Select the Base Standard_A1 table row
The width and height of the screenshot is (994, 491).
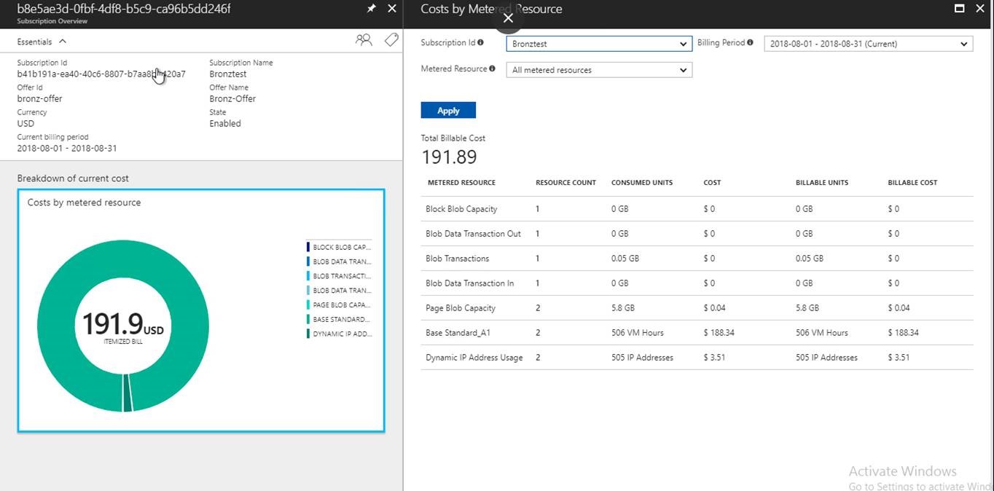(696, 333)
